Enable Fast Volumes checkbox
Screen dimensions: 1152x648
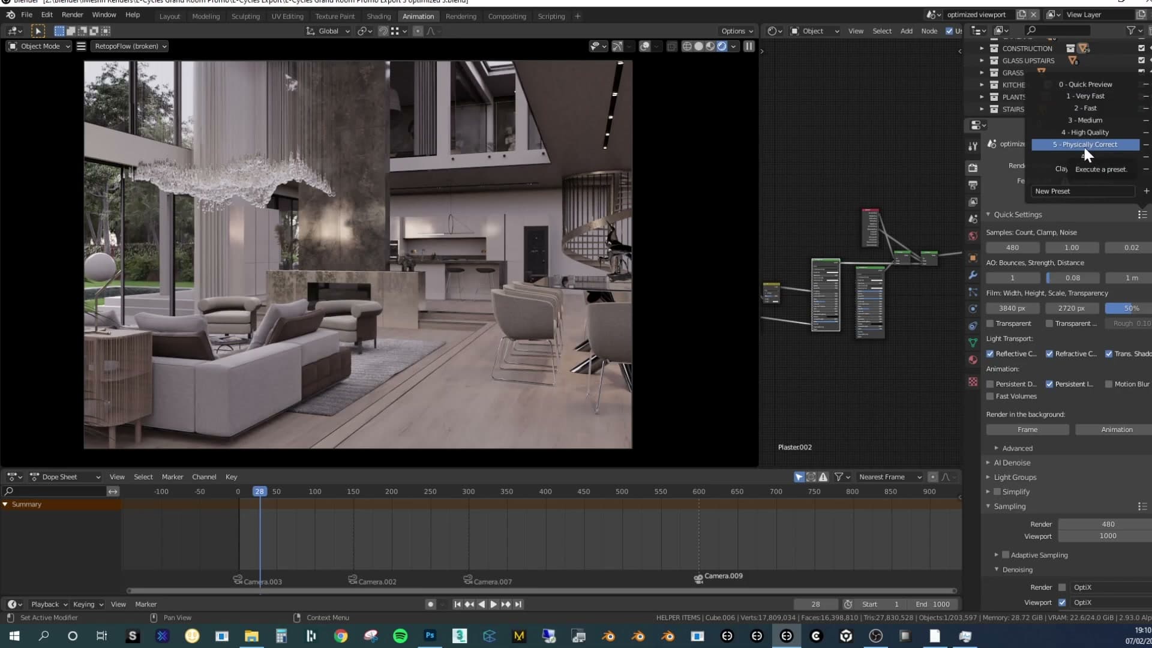tap(990, 396)
